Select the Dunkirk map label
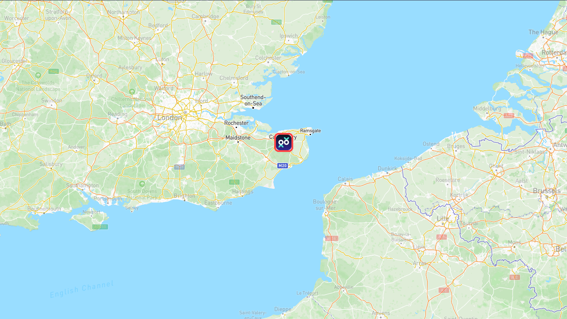 point(388,168)
